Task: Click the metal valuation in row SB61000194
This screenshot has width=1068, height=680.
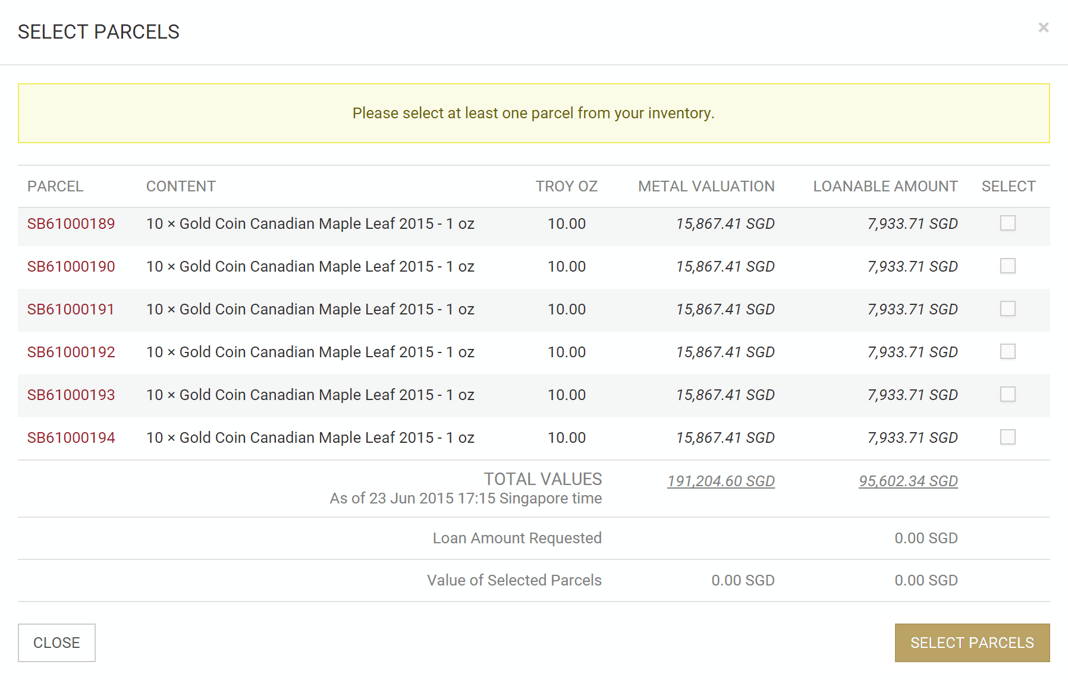Action: (x=725, y=437)
